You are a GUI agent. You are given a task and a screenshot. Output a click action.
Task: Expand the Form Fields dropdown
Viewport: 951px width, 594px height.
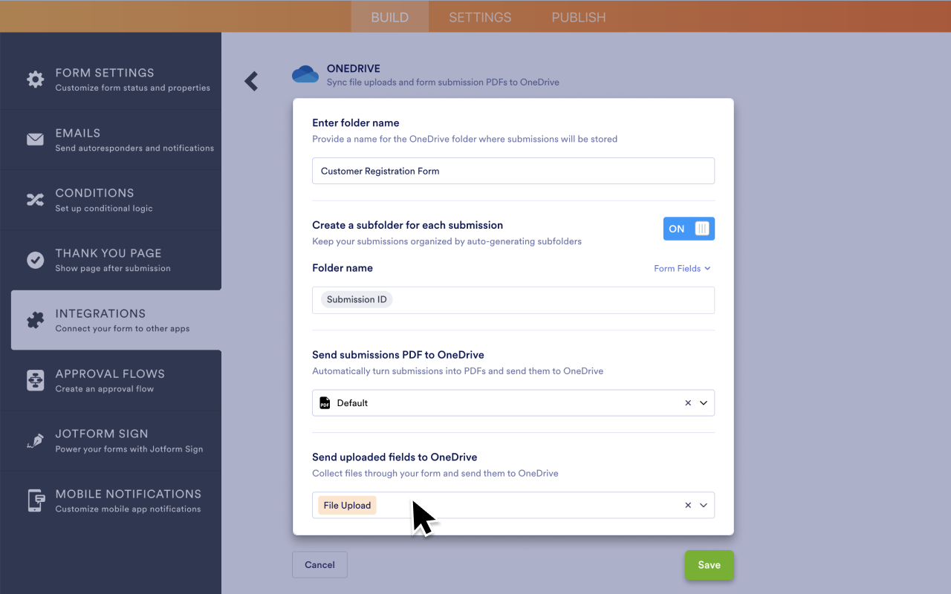(682, 268)
